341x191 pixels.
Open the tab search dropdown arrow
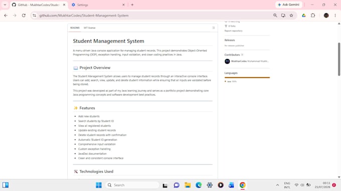click(x=5, y=4)
